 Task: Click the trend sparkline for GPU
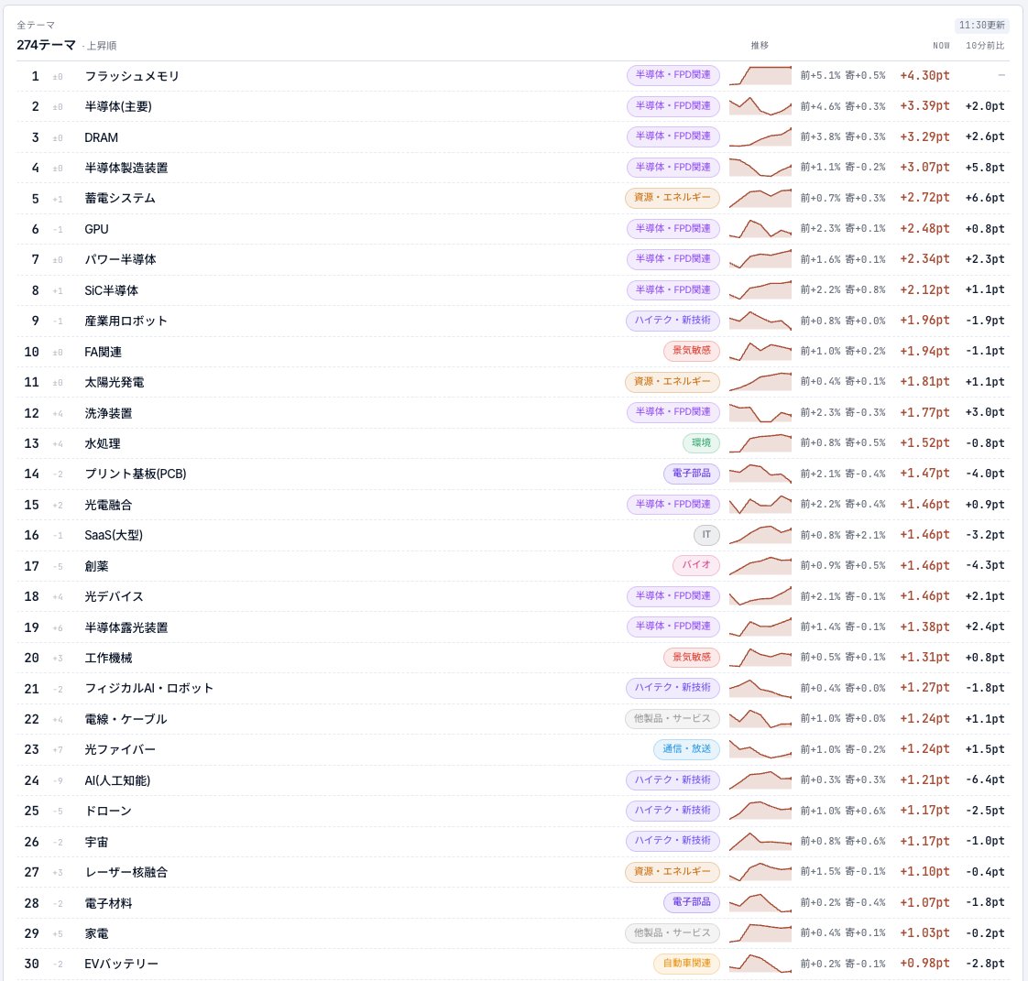click(760, 229)
